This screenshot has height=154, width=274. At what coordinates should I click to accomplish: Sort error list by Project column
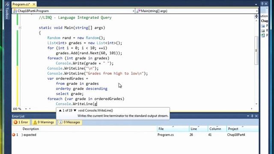[x=242, y=129]
